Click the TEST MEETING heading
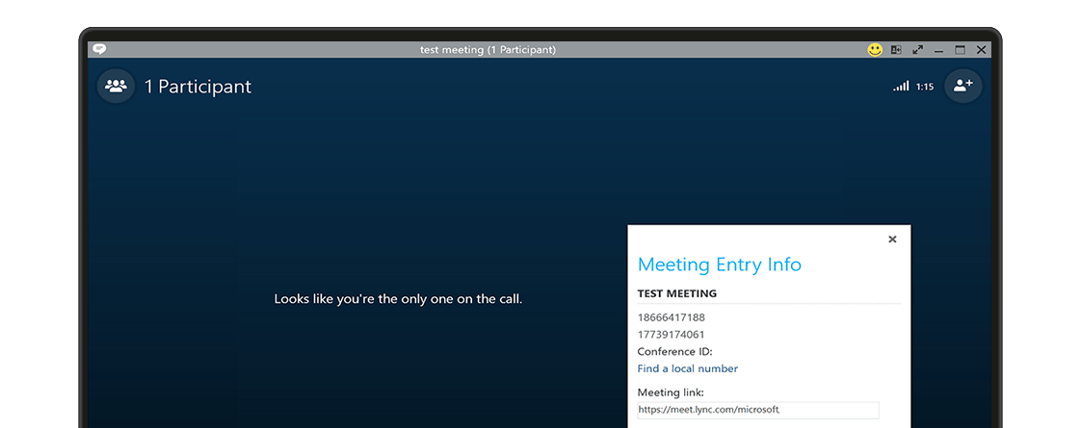Image resolution: width=1081 pixels, height=428 pixels. tap(676, 293)
